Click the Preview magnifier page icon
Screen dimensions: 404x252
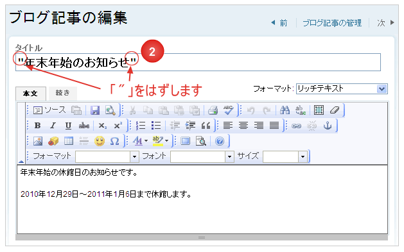point(110,110)
